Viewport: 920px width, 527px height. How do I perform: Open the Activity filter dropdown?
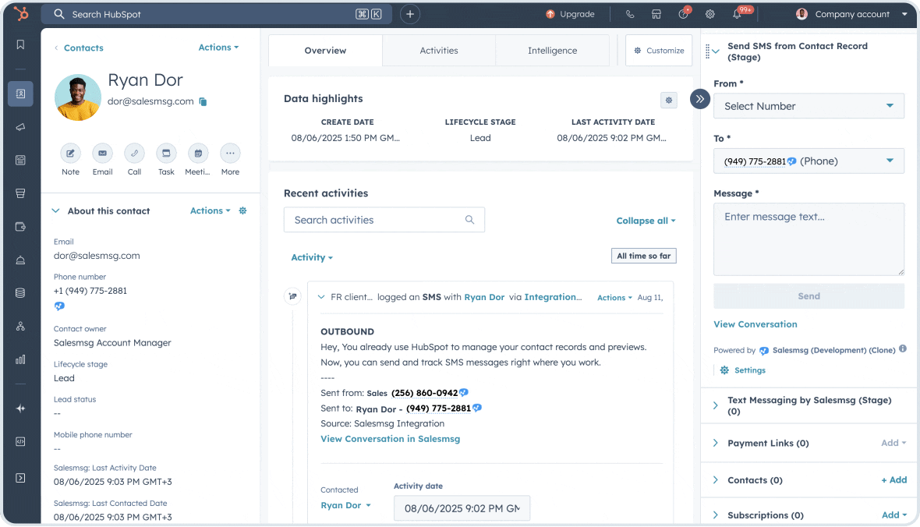pos(312,257)
